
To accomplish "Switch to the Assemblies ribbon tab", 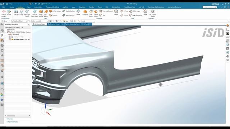I will pos(38,7).
